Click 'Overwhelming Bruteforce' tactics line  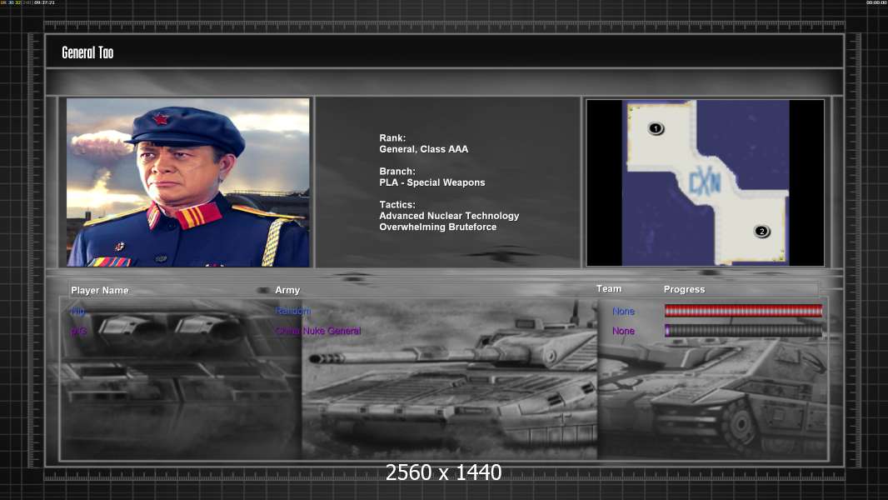[x=438, y=227]
